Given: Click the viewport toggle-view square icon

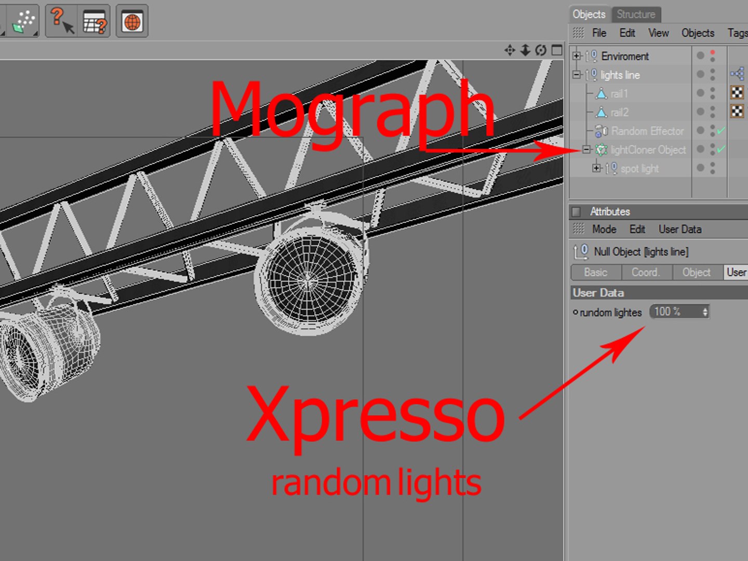Looking at the screenshot, I should pos(557,50).
